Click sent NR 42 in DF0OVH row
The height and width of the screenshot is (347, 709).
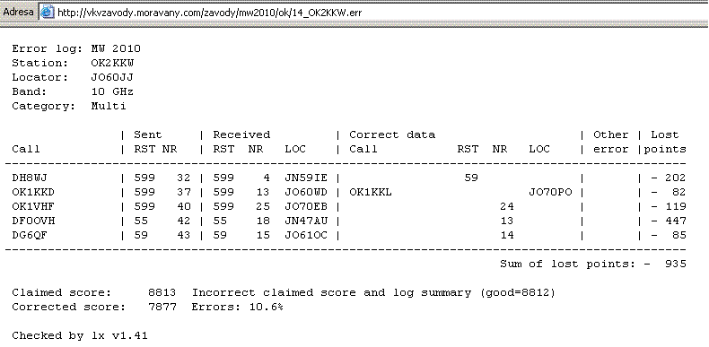pos(184,221)
